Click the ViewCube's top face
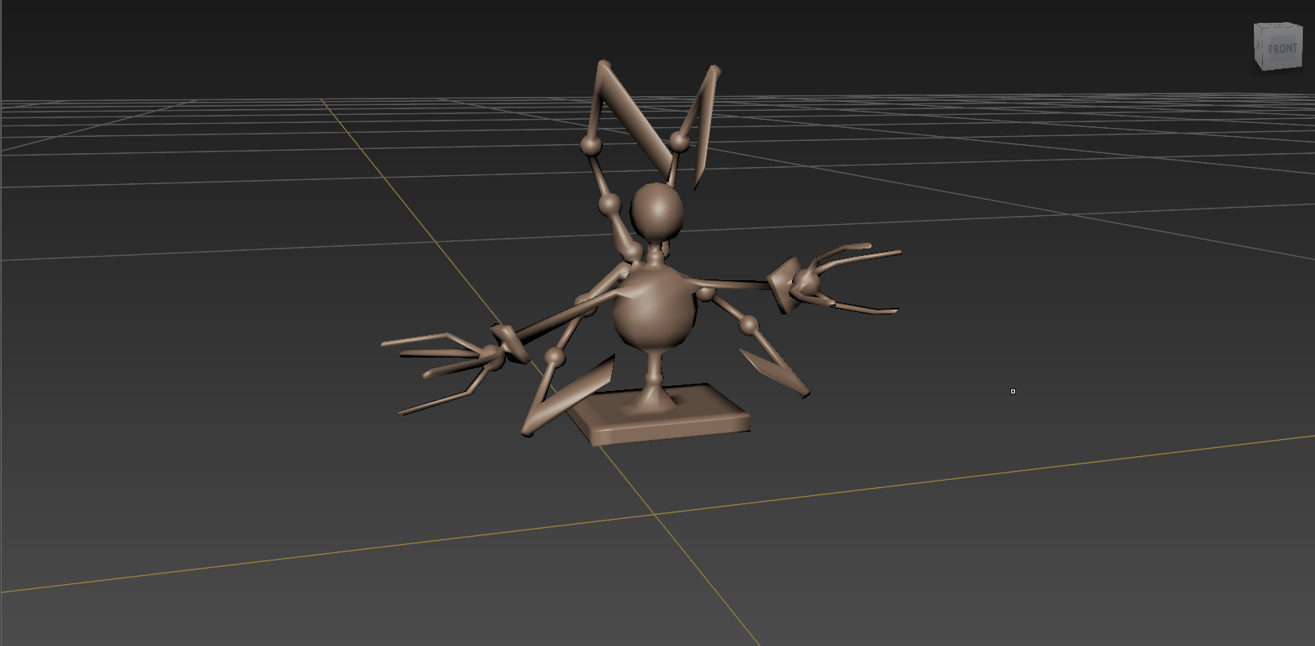Screen dimensions: 1315x646 tap(1278, 27)
